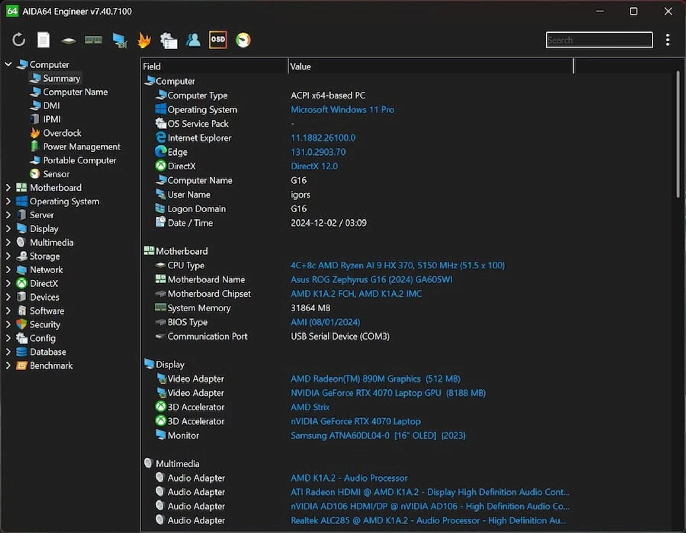Click inside the Search input field
The height and width of the screenshot is (533, 686).
(x=599, y=40)
